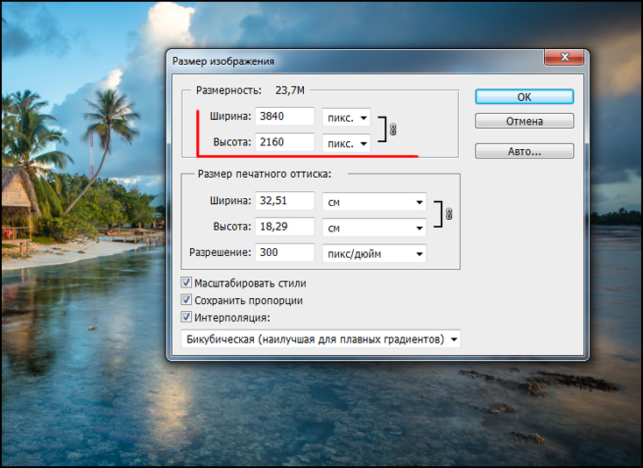Click the Отмена button
Viewport: 643px width, 468px height.
(x=524, y=121)
